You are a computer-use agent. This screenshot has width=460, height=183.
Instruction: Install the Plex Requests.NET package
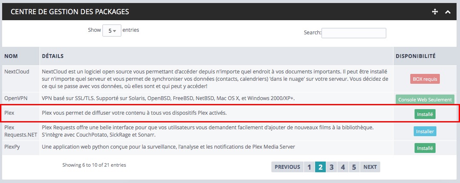click(x=425, y=131)
